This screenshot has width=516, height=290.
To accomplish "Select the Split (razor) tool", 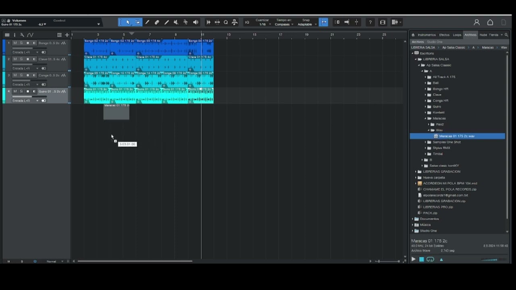I will (x=147, y=22).
